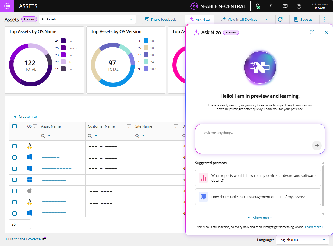333x246 pixels.
Task: Expand the page size 20 dropdown
Action: (20, 224)
